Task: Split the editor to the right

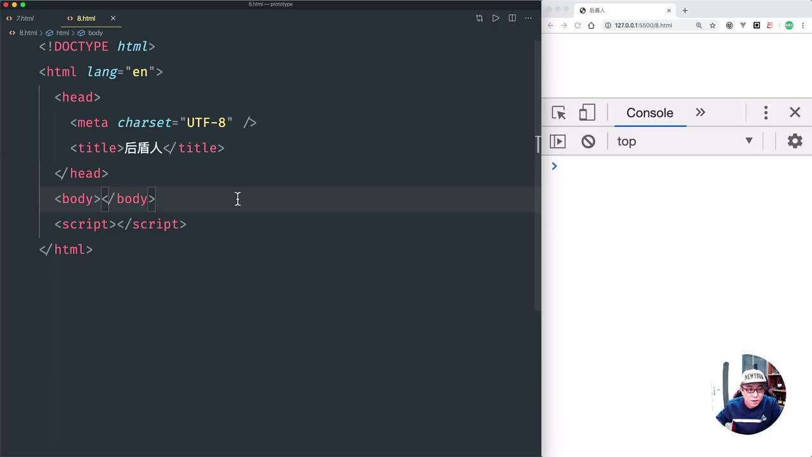Action: pyautogui.click(x=512, y=18)
